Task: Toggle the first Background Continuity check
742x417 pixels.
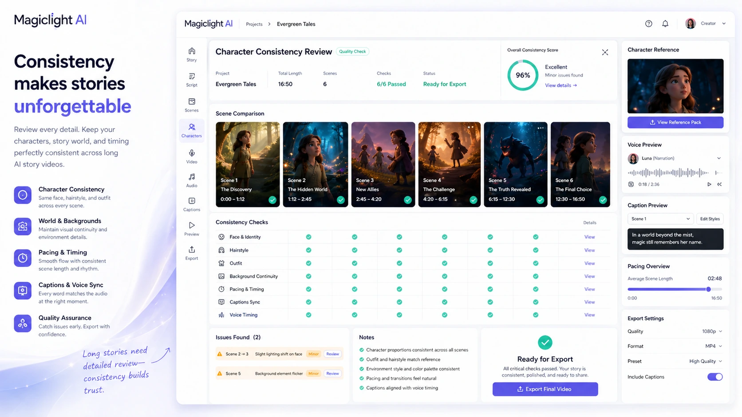Action: coord(308,276)
